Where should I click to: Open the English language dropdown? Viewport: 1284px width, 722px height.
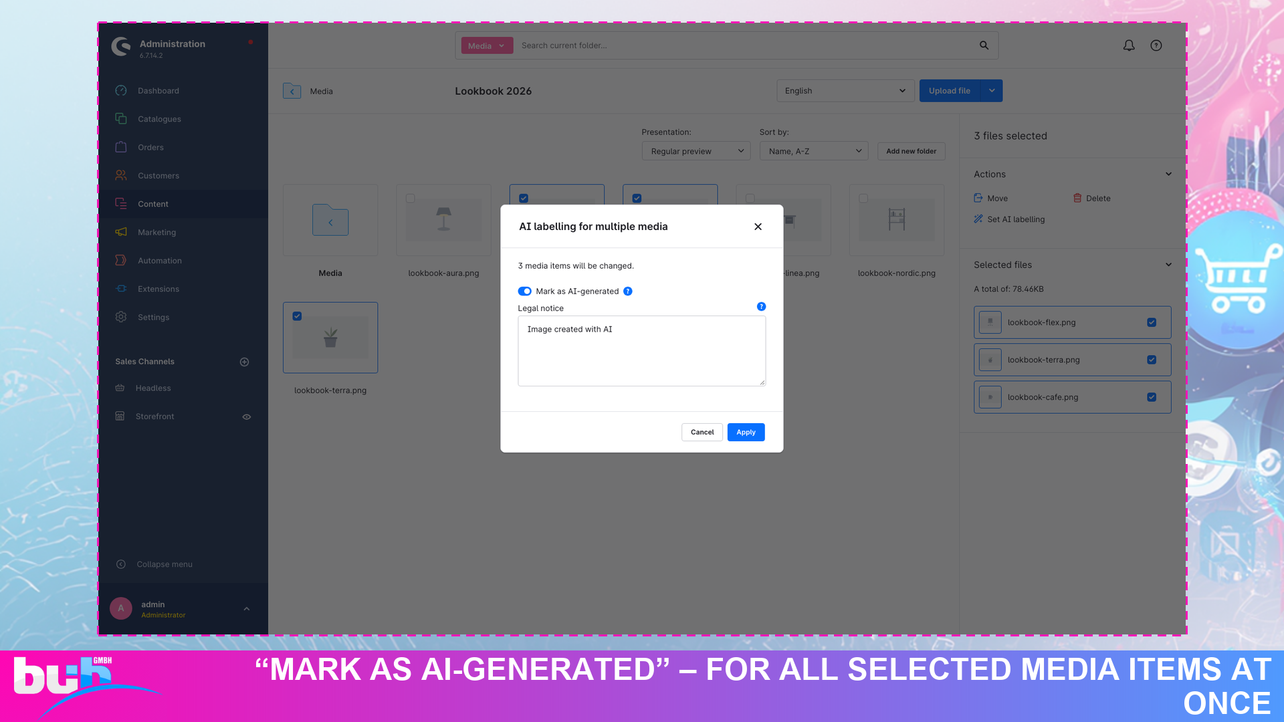click(x=845, y=91)
